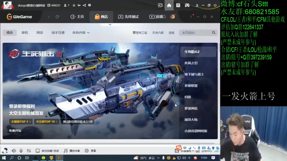Expand the chevron below the nav bar
The image size is (287, 161).
click(x=110, y=24)
